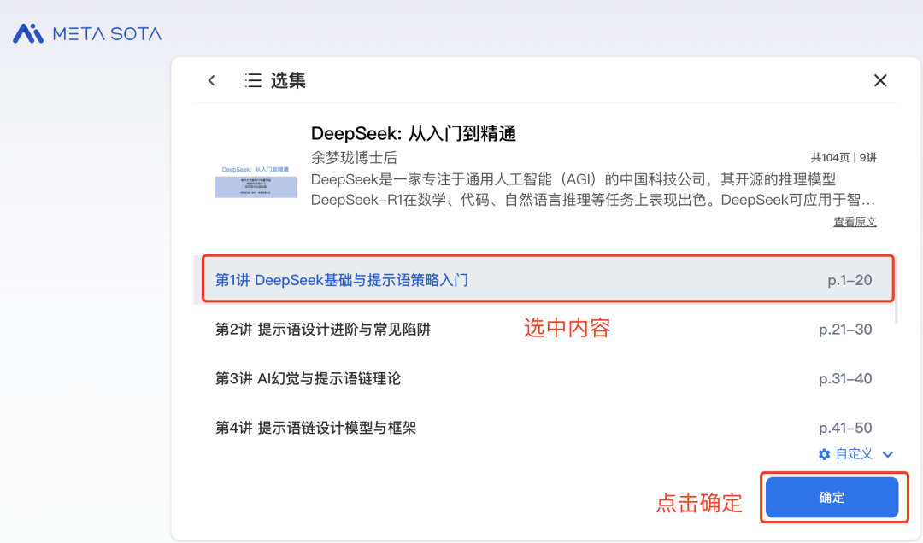Click page range p.31–40

[x=845, y=379]
